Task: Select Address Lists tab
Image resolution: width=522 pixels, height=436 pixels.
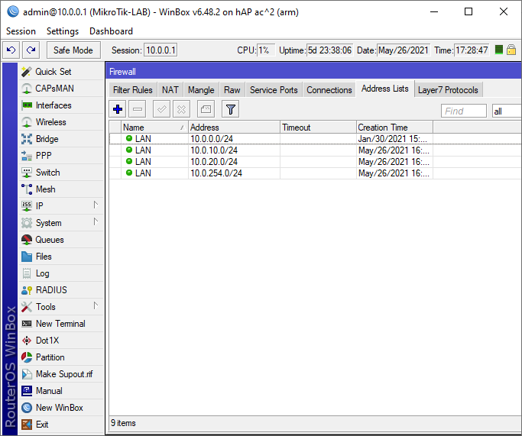Action: (x=385, y=89)
